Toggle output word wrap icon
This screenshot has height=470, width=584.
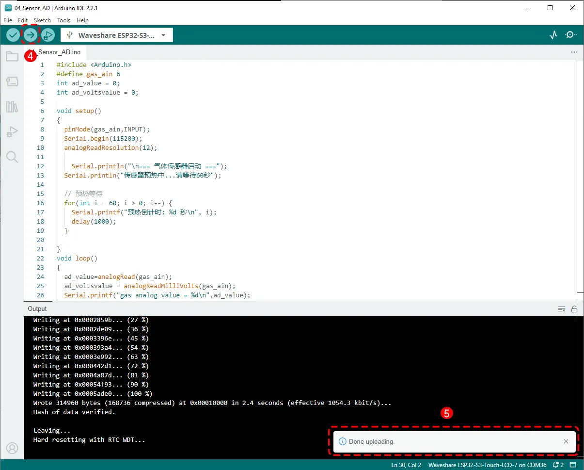pos(562,309)
